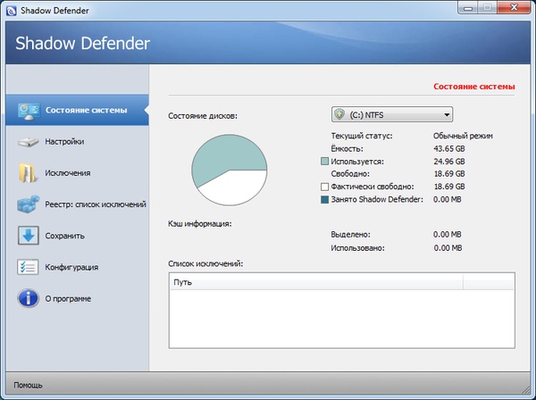This screenshot has width=536, height=400.
Task: Click the Занято Shadow Defender legend box
Action: (x=325, y=200)
